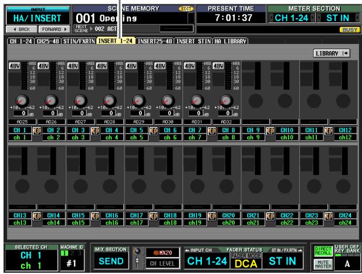The image size is (362, 274).
Task: Enable 48V phantom power on AD29
Action: click(131, 66)
